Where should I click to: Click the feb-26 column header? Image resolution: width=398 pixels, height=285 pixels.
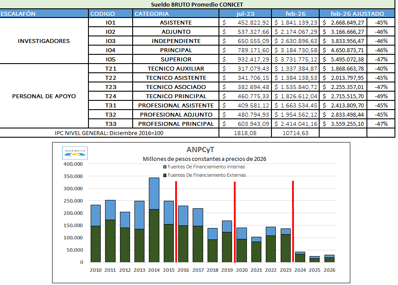click(296, 14)
